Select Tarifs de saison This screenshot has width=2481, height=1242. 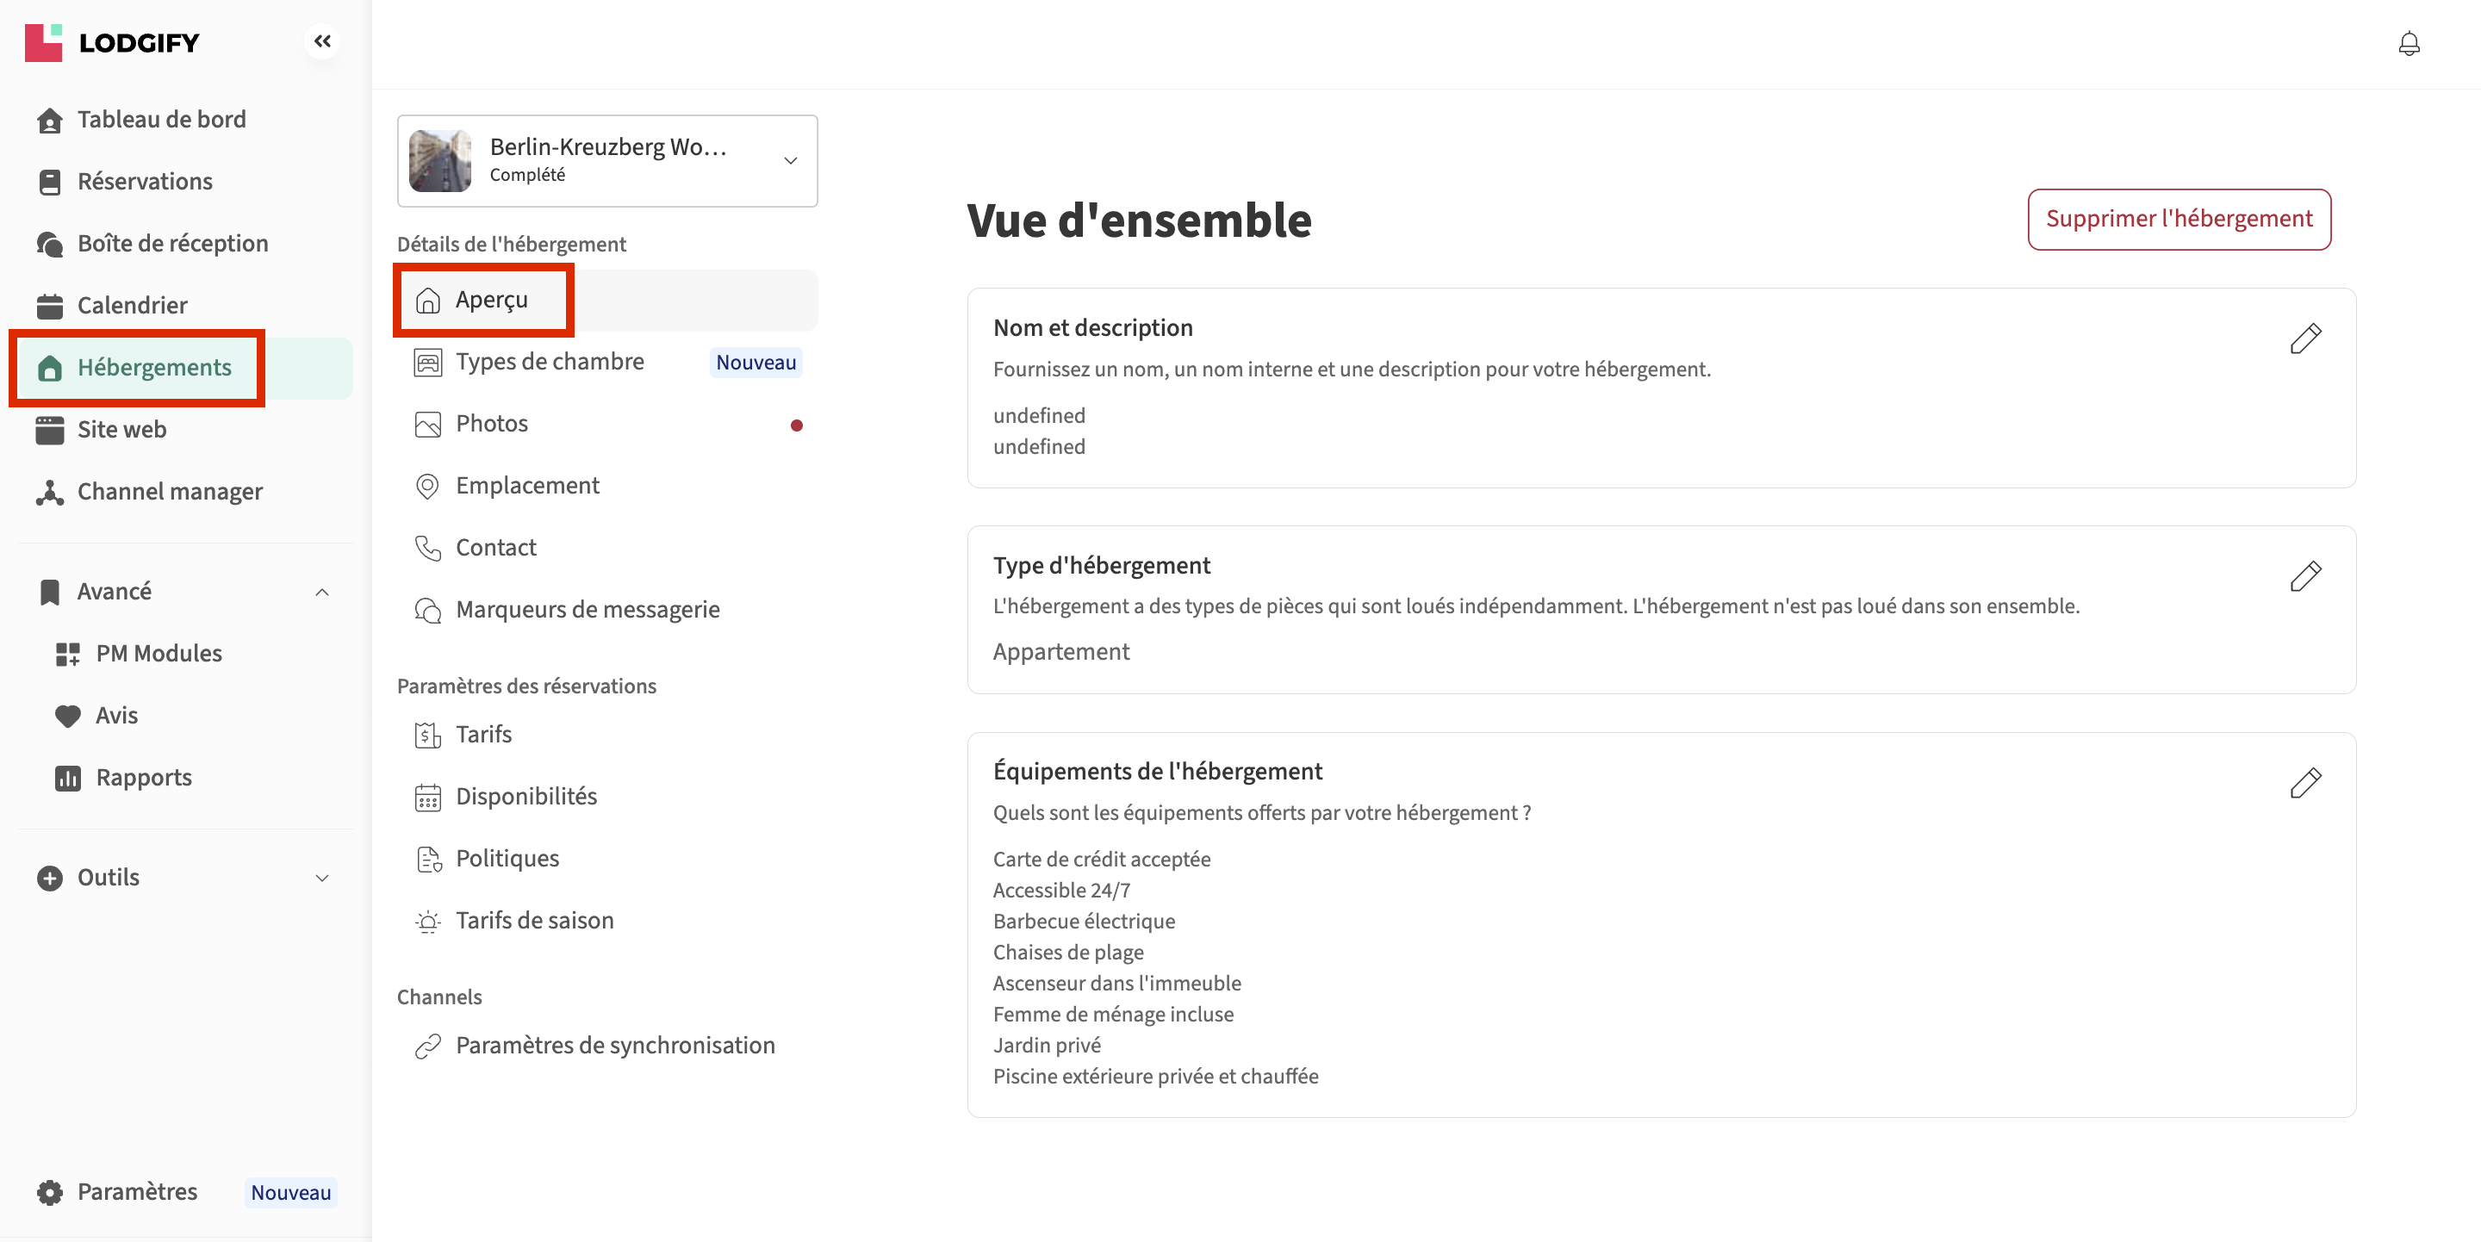pyautogui.click(x=533, y=921)
